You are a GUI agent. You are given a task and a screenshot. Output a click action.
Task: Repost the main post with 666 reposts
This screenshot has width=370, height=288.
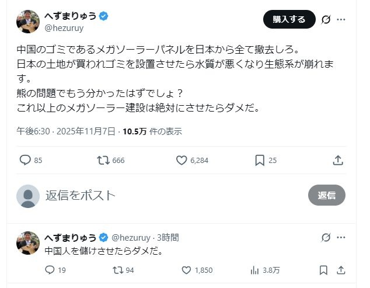pyautogui.click(x=103, y=160)
